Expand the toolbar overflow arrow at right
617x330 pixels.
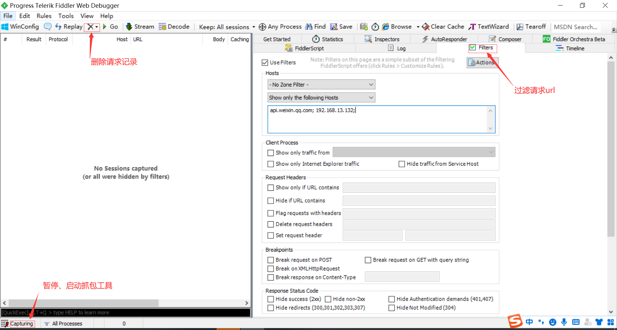pos(614,30)
